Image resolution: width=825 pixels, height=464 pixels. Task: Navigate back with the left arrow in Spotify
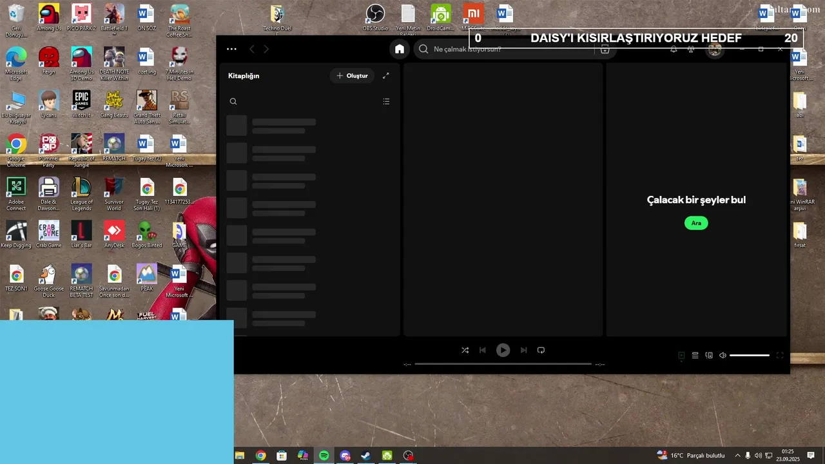(x=252, y=49)
